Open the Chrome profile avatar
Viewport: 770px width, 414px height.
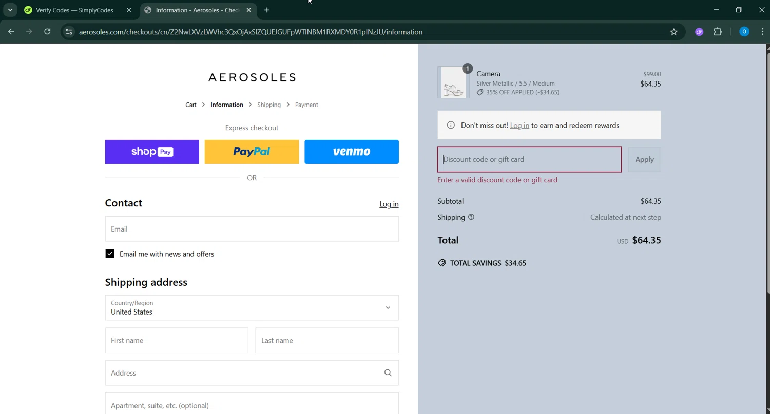(x=744, y=32)
